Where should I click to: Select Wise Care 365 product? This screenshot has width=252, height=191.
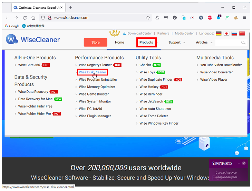(x=29, y=65)
